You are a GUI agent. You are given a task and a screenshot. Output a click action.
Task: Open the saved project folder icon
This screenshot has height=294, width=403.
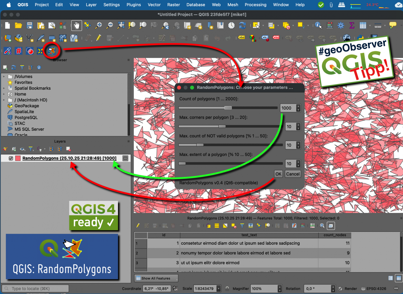point(18,25)
